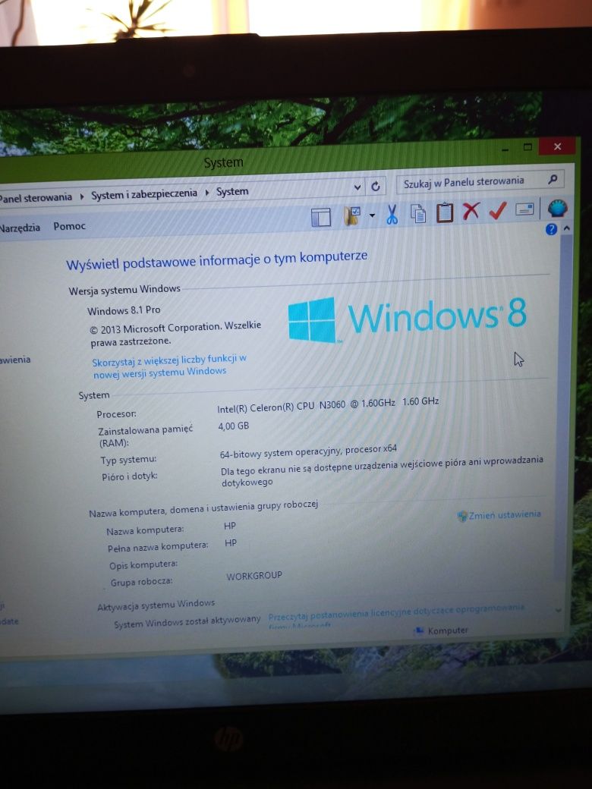Select the RAM value 4,00 GB
Viewport: 592px width, 789px height.
click(234, 426)
